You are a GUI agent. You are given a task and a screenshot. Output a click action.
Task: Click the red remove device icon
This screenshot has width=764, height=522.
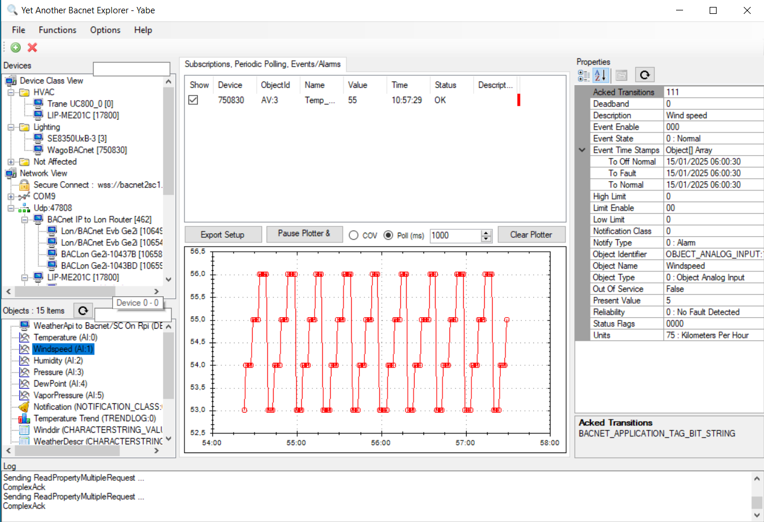tap(32, 47)
